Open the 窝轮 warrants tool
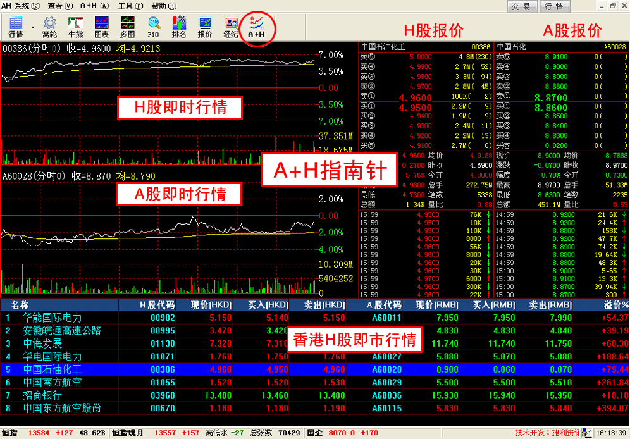 49,27
